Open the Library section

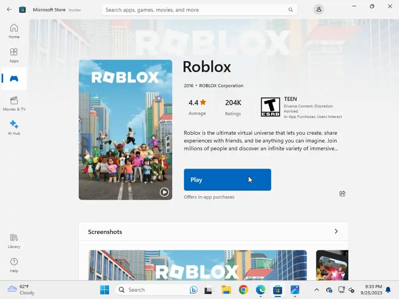tap(14, 241)
